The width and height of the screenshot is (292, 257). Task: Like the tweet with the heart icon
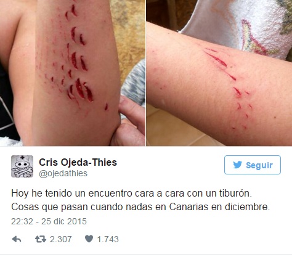tap(89, 239)
